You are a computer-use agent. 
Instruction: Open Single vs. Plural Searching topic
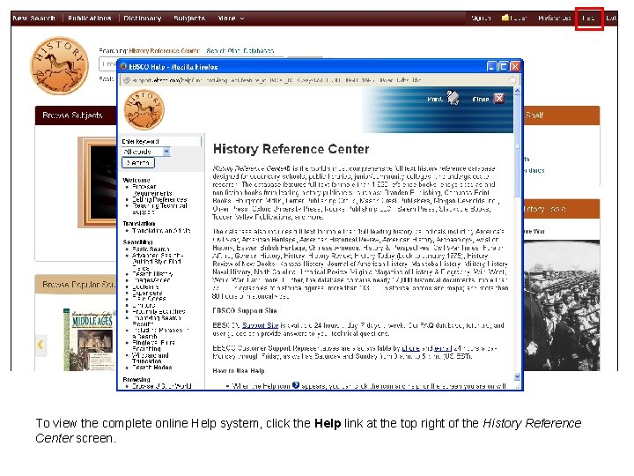click(x=153, y=346)
